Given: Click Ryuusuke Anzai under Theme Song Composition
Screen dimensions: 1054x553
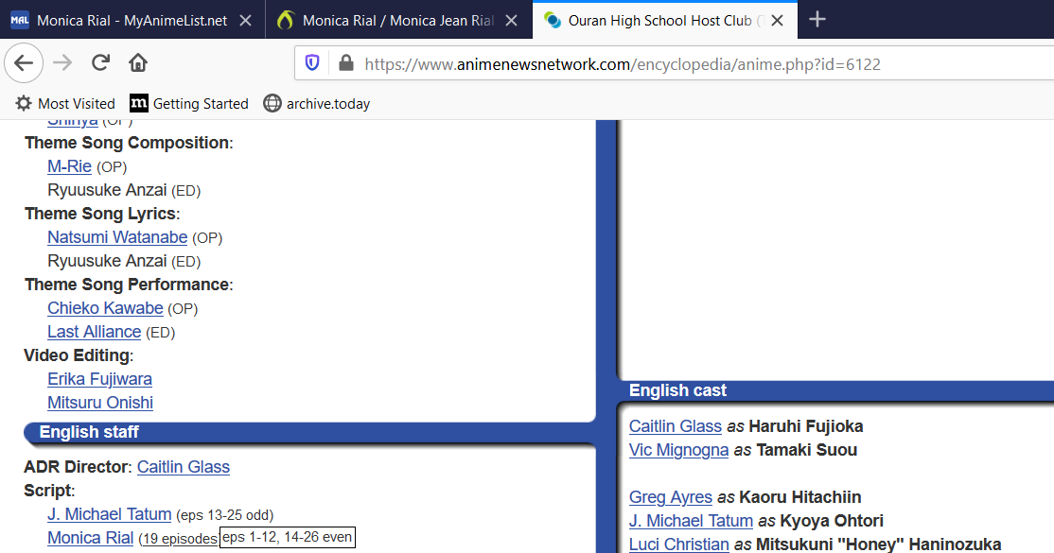Looking at the screenshot, I should tap(107, 190).
